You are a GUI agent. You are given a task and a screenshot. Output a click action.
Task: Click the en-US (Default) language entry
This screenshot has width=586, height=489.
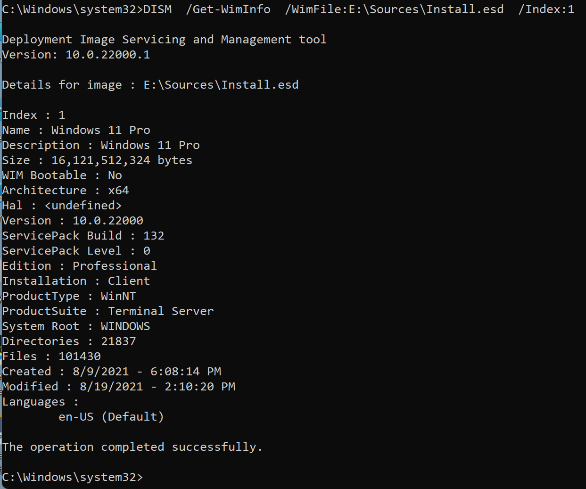pyautogui.click(x=111, y=417)
